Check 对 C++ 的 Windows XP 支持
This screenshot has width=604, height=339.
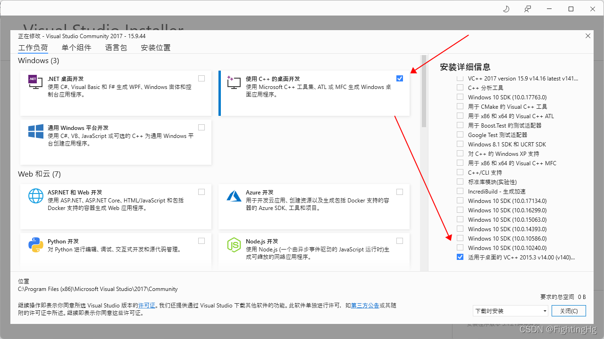tap(460, 153)
